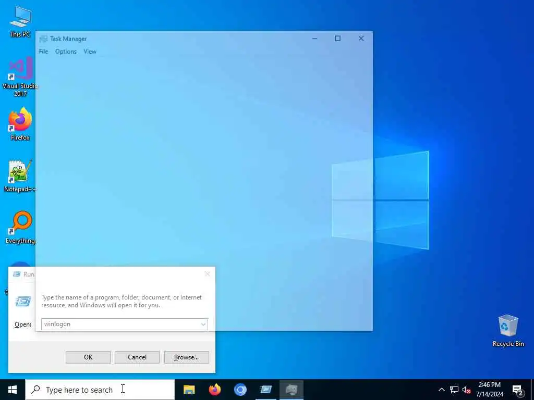Select the Notepad++ desktop shortcut
Viewport: 534px width, 400px height.
click(x=20, y=176)
